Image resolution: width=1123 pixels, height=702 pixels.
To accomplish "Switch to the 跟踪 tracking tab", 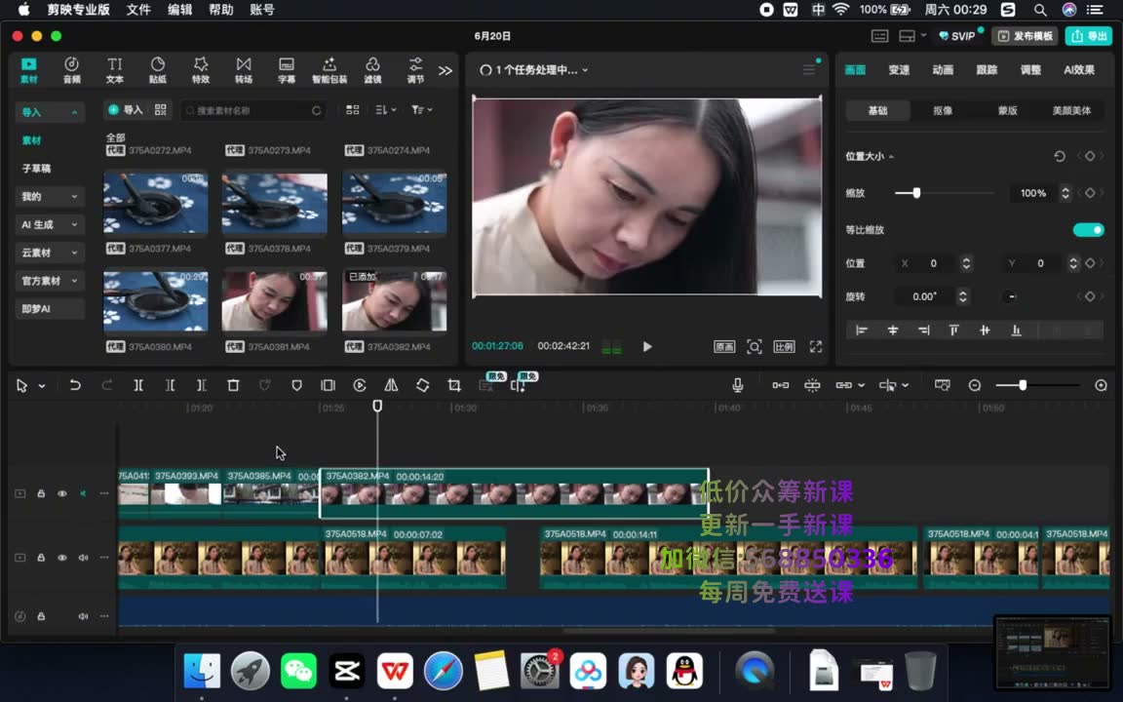I will [x=987, y=69].
